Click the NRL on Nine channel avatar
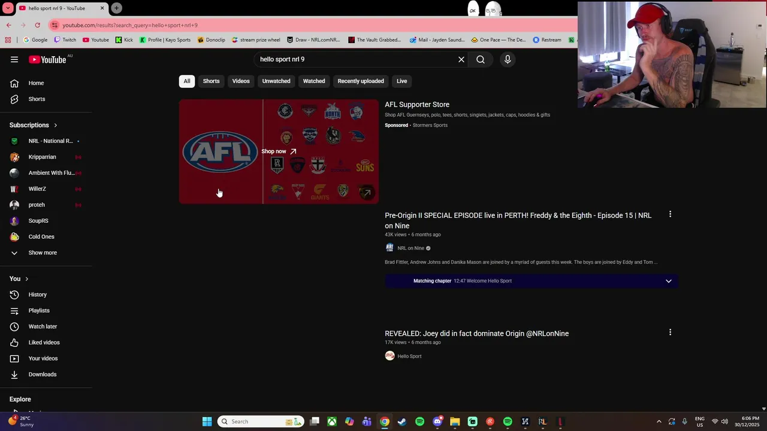767x431 pixels. [x=389, y=248]
